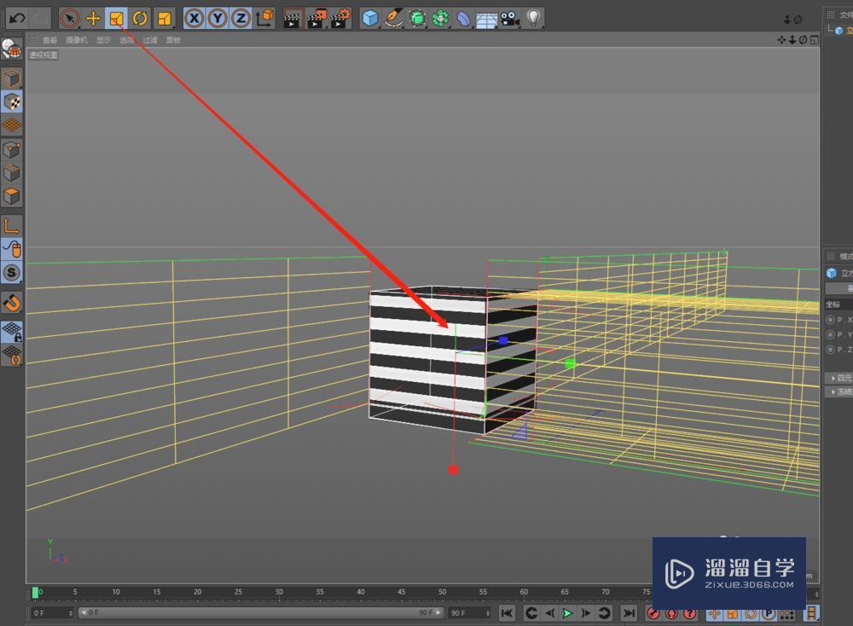Toggle Locked Workplane icon

tap(11, 332)
